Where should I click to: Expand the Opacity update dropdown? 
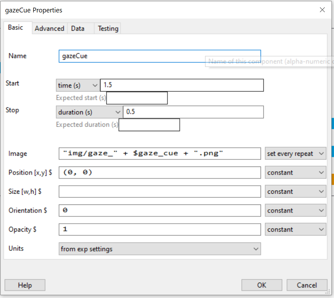click(x=295, y=229)
